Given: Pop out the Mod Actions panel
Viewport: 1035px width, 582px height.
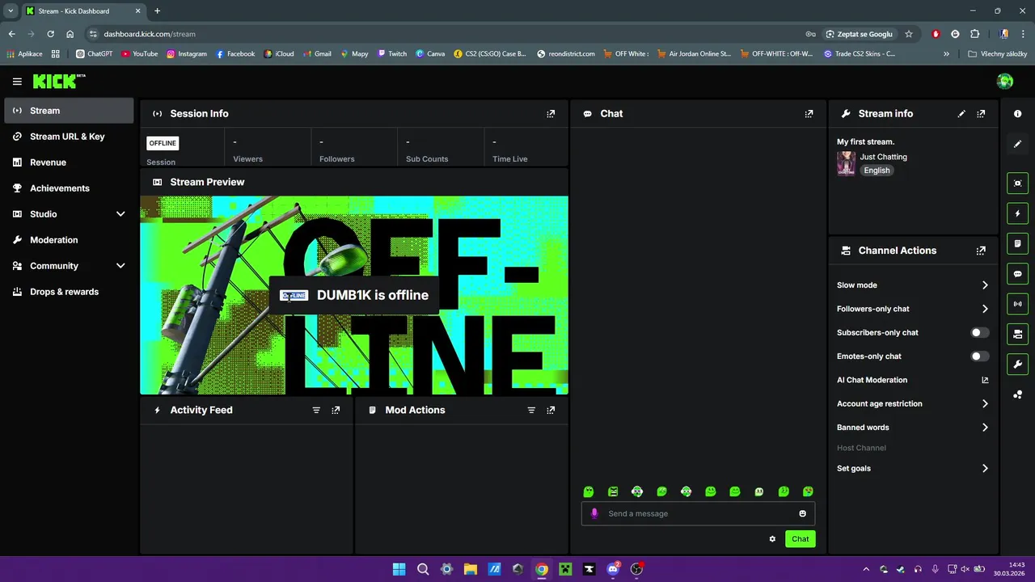Looking at the screenshot, I should (x=551, y=410).
